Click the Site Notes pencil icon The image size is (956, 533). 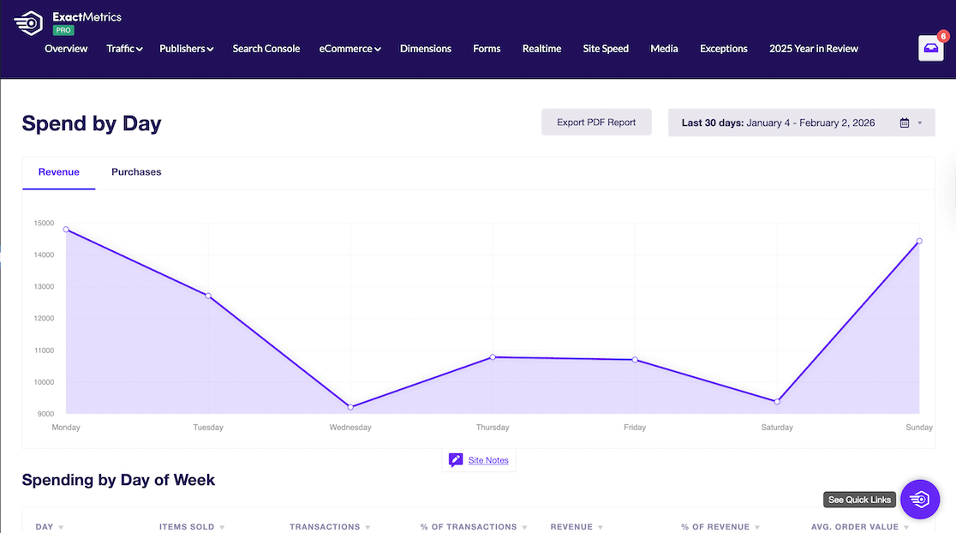pyautogui.click(x=456, y=459)
